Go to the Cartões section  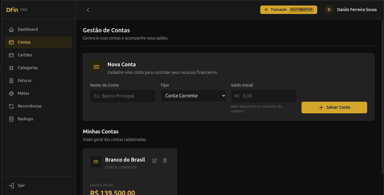38,55
